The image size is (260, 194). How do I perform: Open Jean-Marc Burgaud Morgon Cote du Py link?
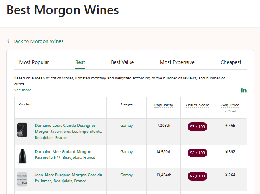68,178
